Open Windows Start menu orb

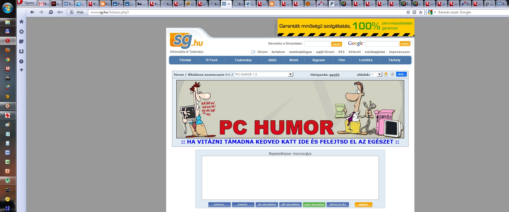coord(8,8)
